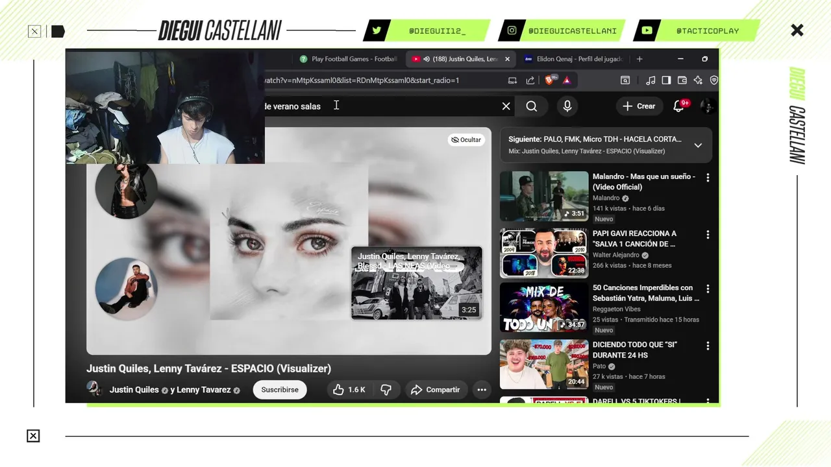Screen dimensions: 831x467
Task: Open PAPI GAVI REACCIONA video title
Action: pos(634,239)
